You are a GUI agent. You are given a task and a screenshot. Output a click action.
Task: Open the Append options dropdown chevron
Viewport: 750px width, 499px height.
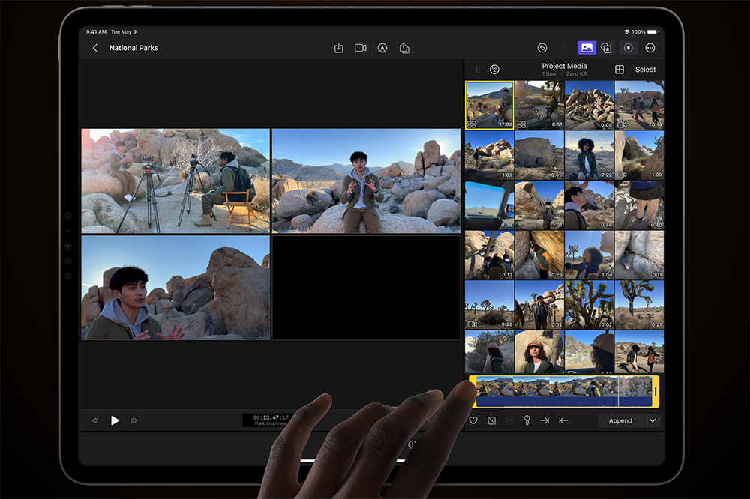click(652, 420)
